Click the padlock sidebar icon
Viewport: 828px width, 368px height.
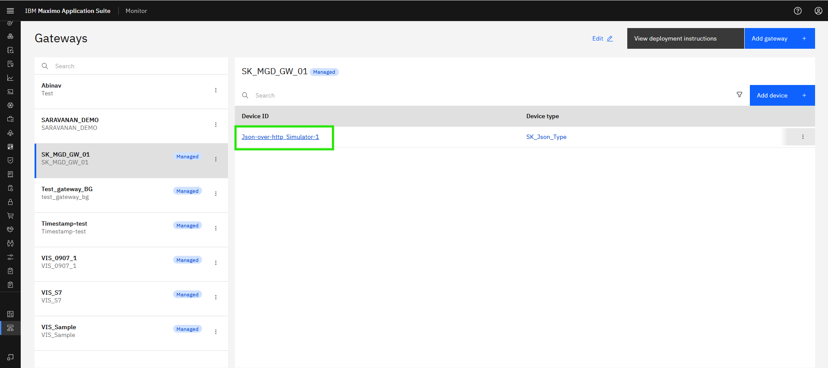point(10,202)
